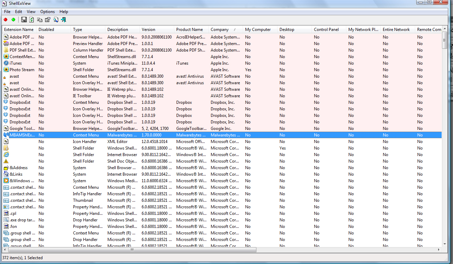
Task: Click the Entire Network column header
Action: click(398, 30)
